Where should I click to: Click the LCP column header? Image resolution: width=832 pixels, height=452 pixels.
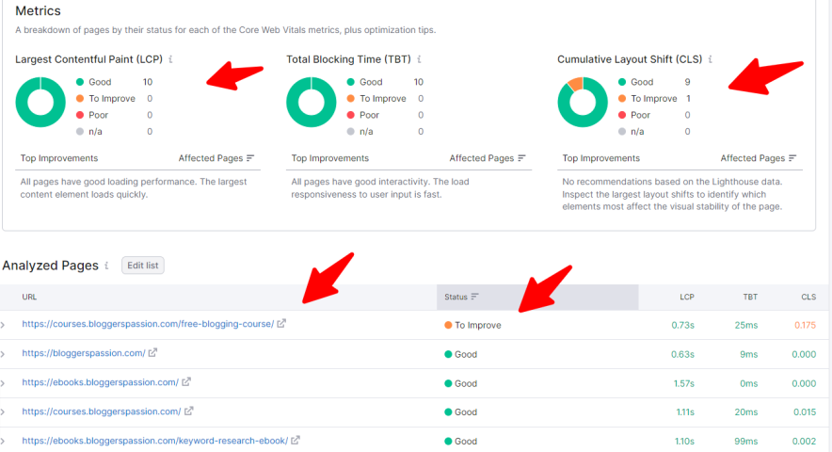687,297
